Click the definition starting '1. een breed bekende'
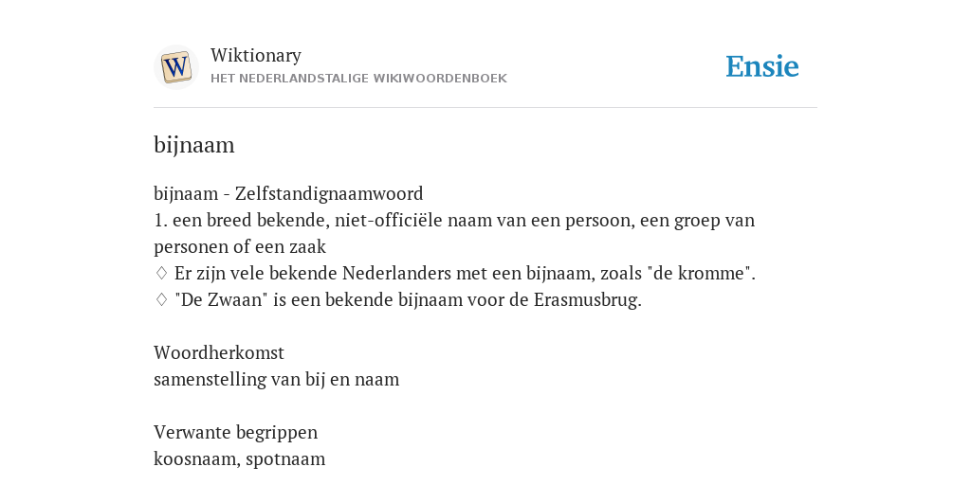This screenshot has width=971, height=485. tap(454, 233)
